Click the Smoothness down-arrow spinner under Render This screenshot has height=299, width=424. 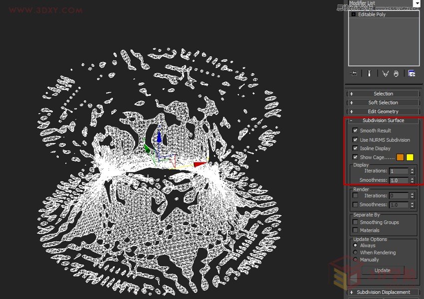tap(412, 206)
